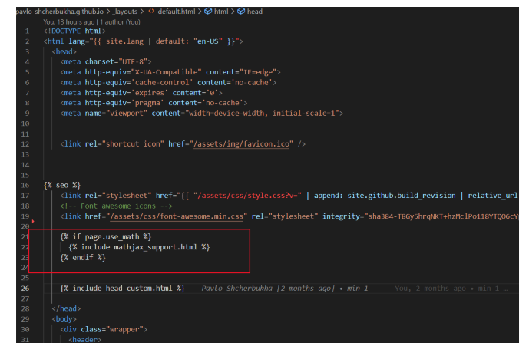Select the head breadcrumb segment
The height and width of the screenshot is (343, 529).
tap(255, 12)
